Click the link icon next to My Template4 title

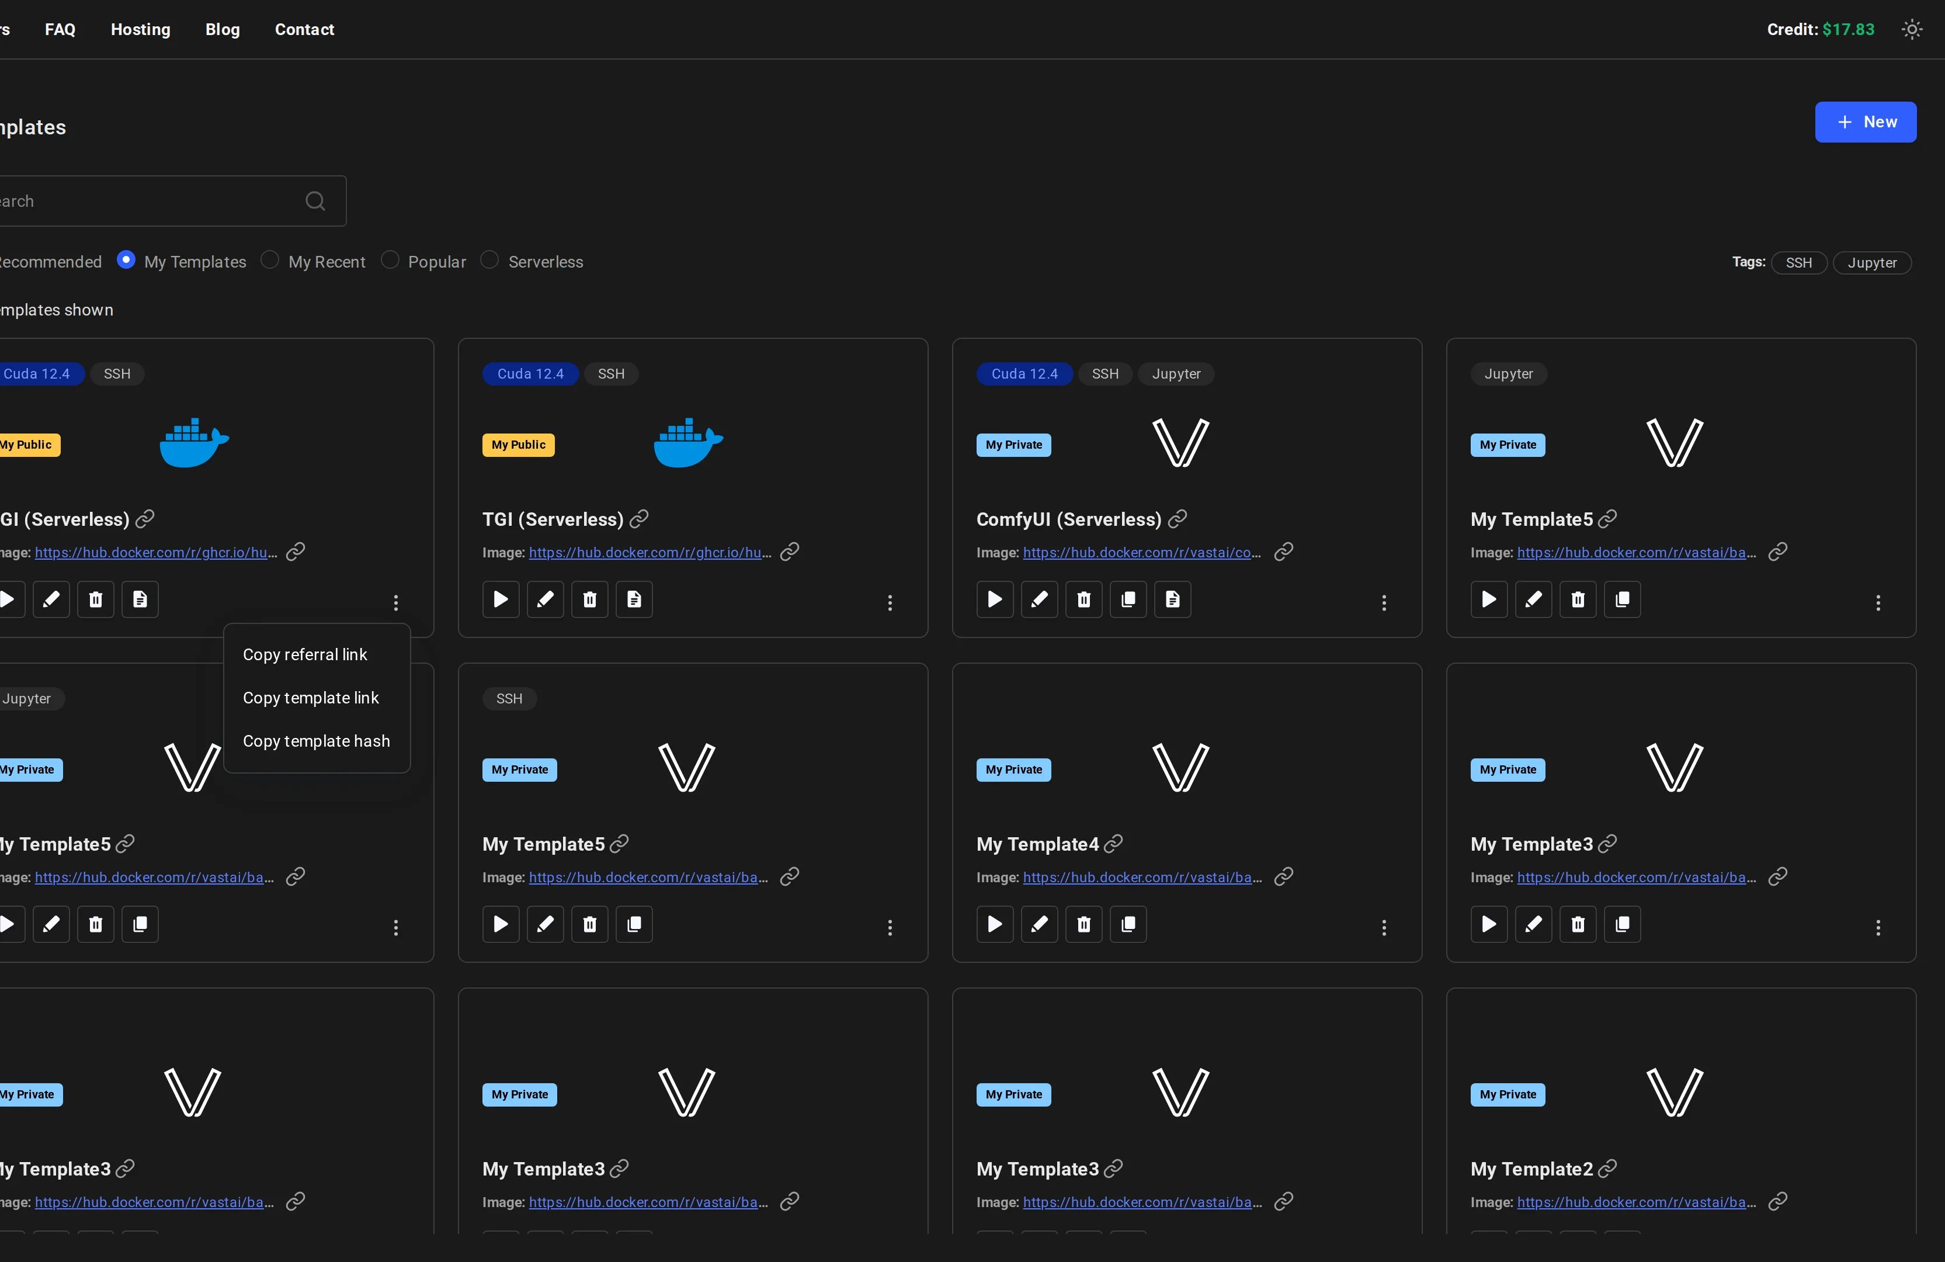1114,844
